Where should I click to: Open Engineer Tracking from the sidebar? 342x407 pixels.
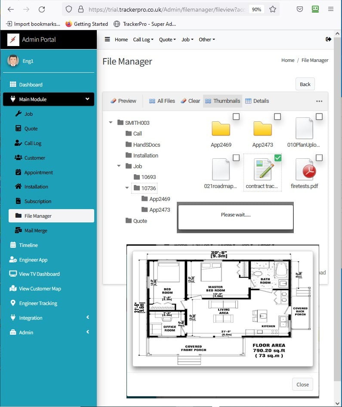pyautogui.click(x=38, y=303)
